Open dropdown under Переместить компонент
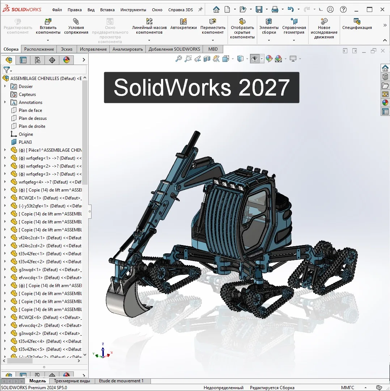This screenshot has height=391, width=390. point(213,40)
